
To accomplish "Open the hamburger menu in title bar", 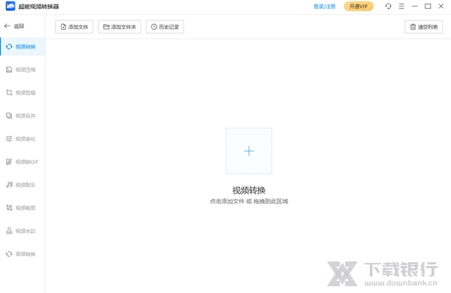I will (401, 6).
